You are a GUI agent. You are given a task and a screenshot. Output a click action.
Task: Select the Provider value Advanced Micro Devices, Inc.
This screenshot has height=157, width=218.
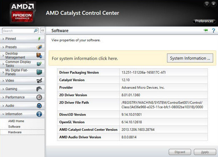(x=143, y=87)
